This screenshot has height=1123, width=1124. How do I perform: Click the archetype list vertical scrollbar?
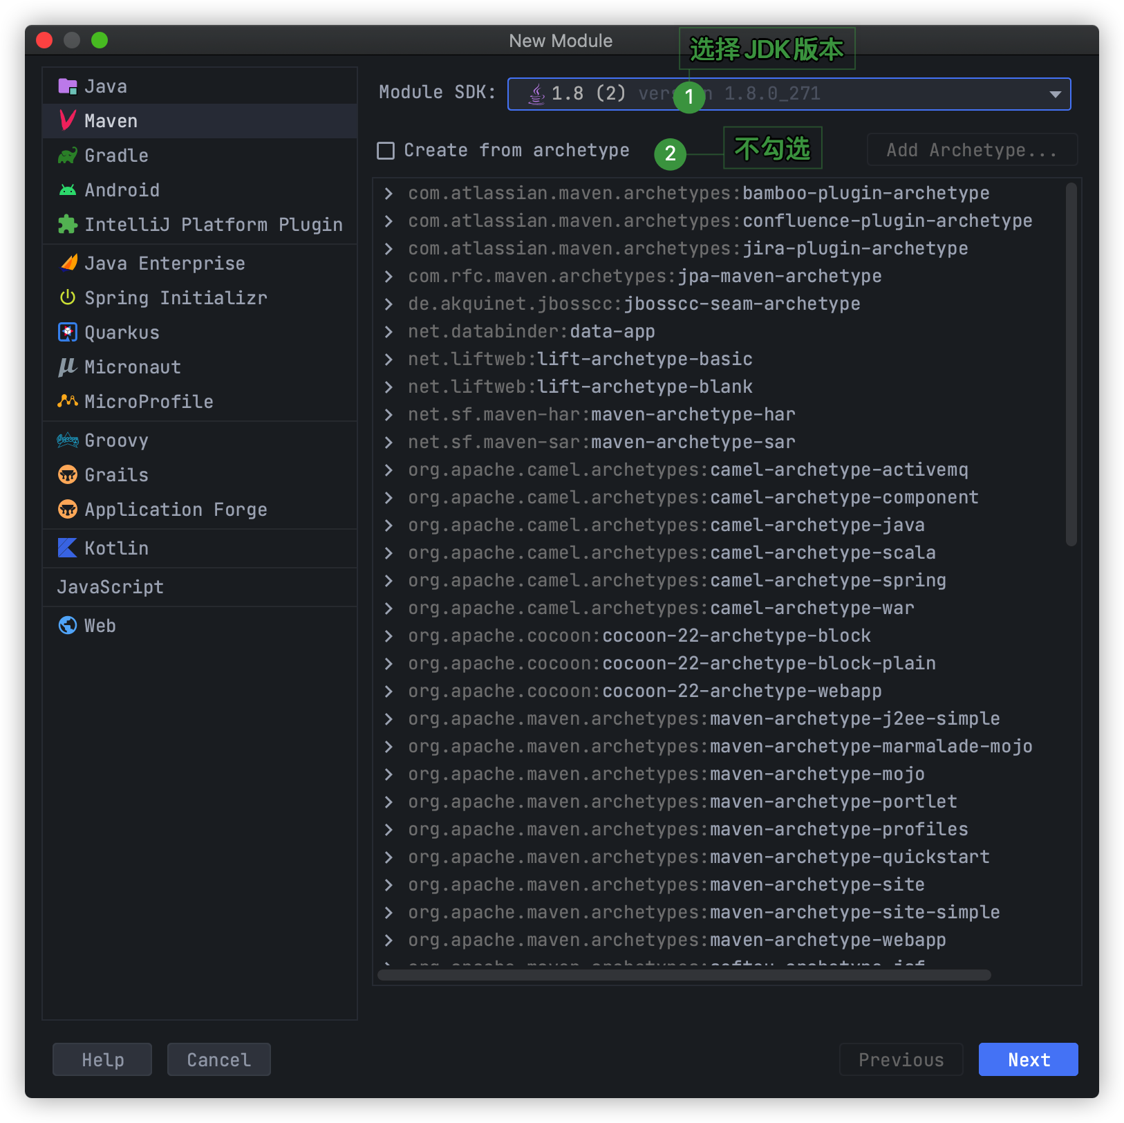1071,364
